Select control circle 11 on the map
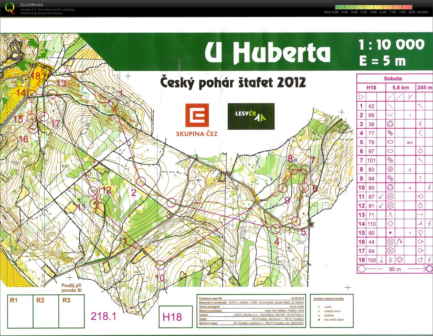The image size is (433, 336). (x=94, y=204)
